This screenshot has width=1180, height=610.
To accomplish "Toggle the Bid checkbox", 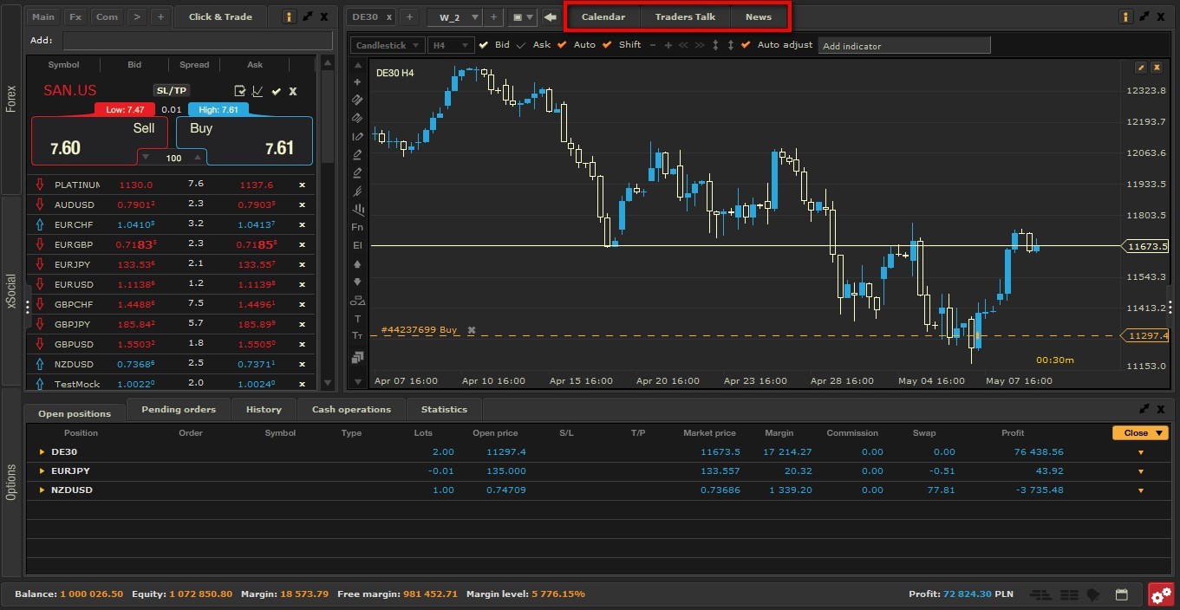I will coord(484,45).
